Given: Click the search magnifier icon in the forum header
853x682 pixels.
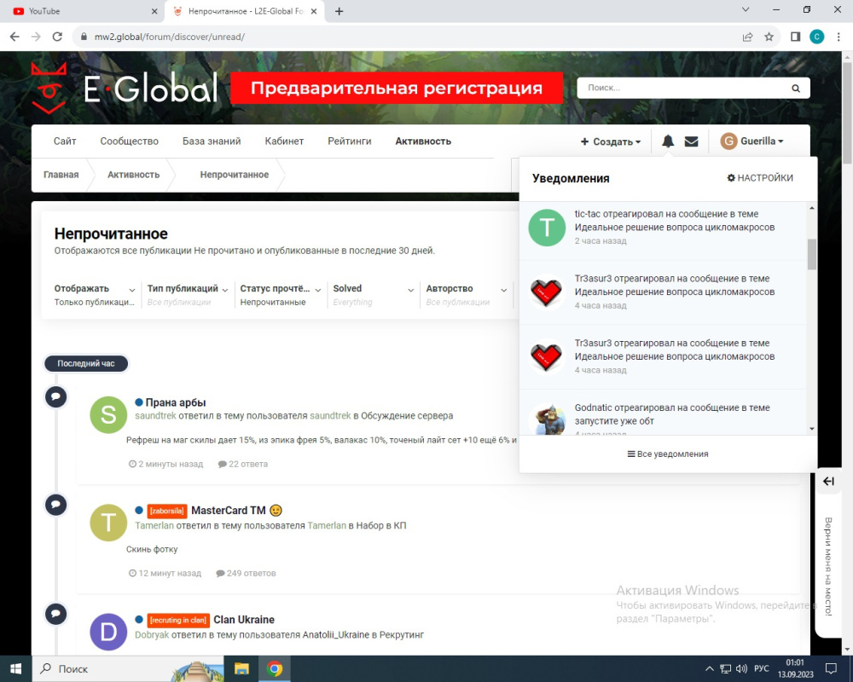Looking at the screenshot, I should tap(795, 88).
